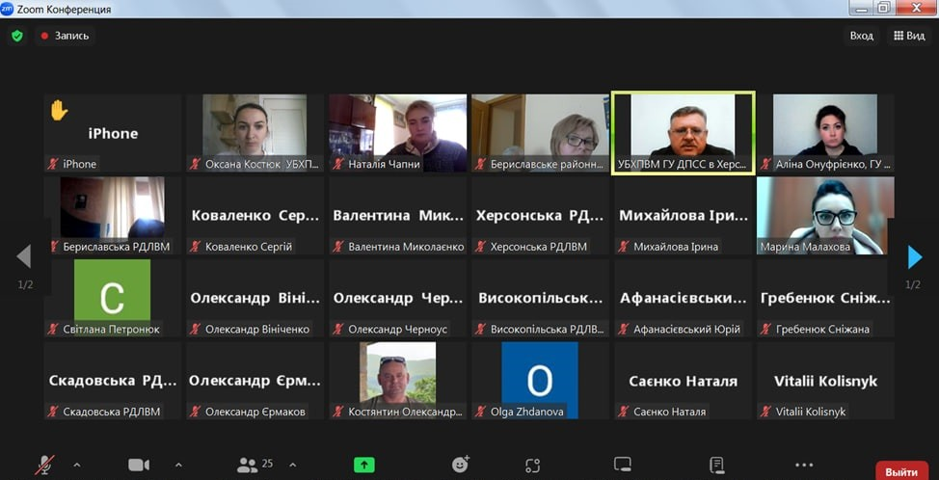
Task: Select Марина Малахова video thumbnail
Action: click(x=825, y=216)
